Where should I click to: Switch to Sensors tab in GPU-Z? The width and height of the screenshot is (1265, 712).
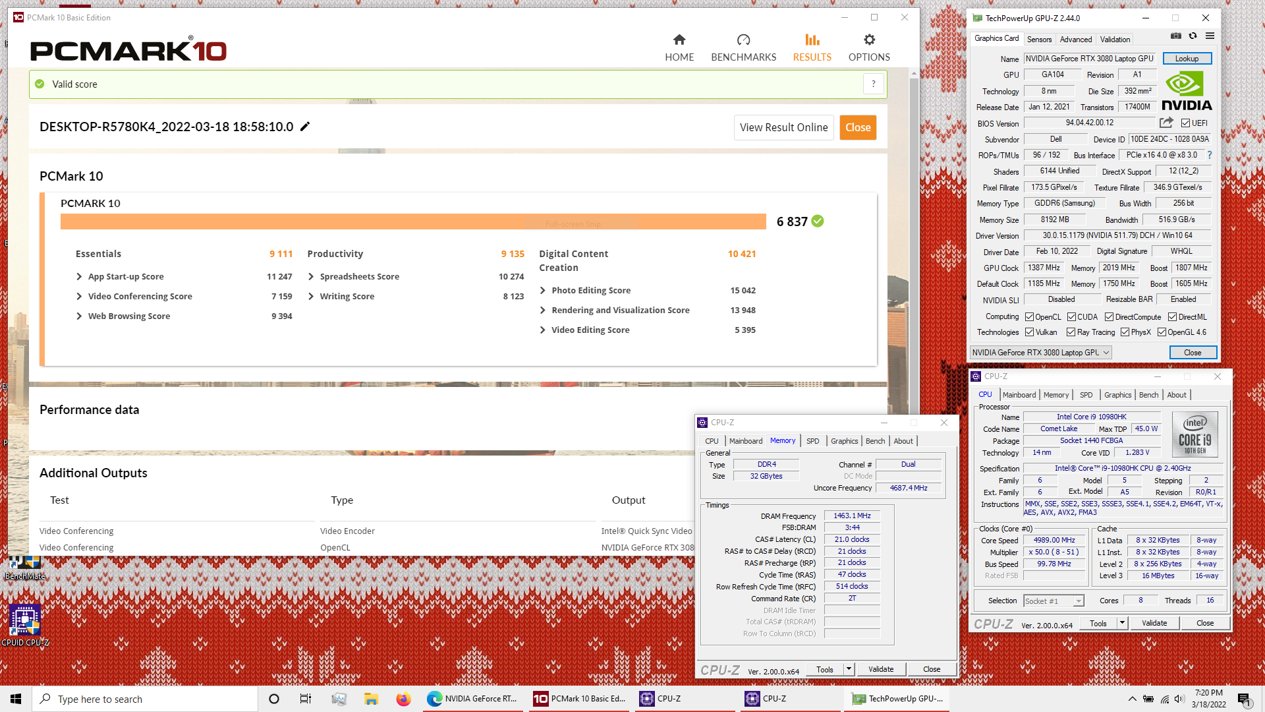coord(1039,40)
